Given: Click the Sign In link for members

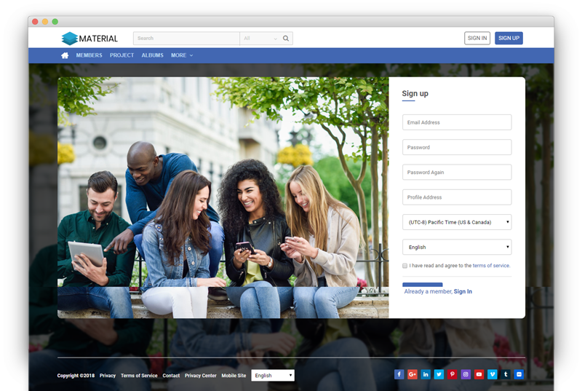Looking at the screenshot, I should (463, 291).
